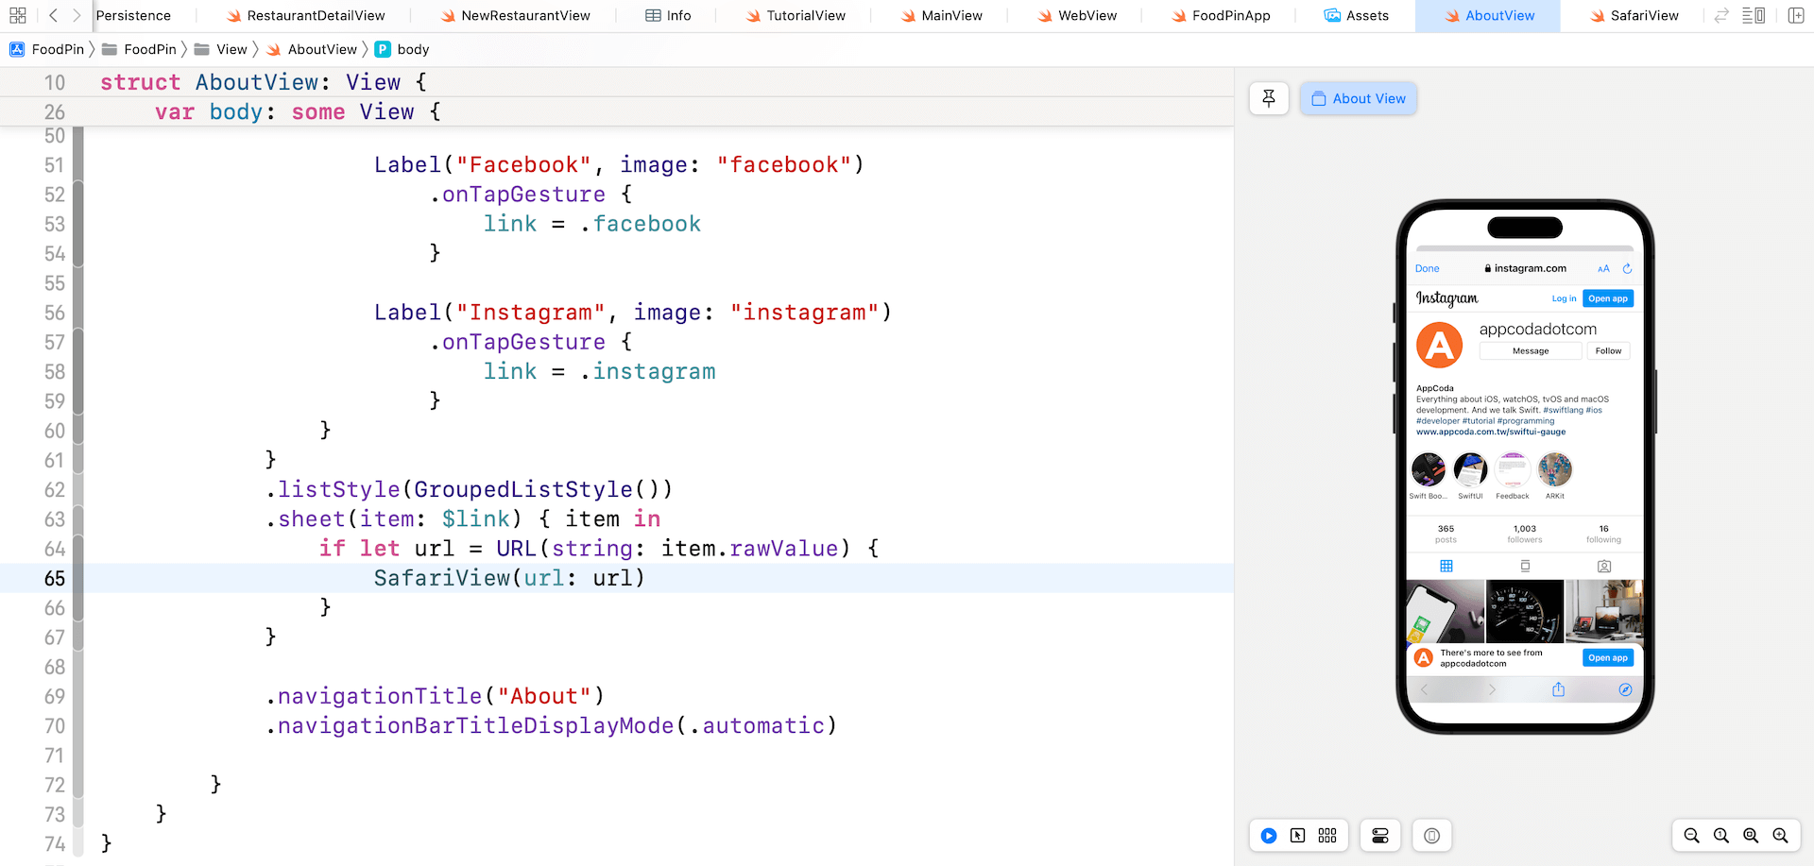The height and width of the screenshot is (866, 1814).
Task: Toggle the device bezel icon
Action: tap(1431, 835)
